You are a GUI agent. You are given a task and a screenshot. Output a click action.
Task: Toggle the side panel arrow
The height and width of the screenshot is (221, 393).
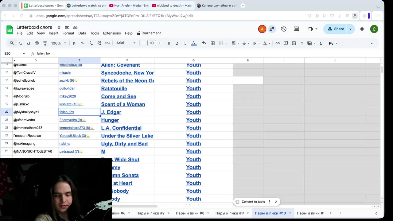tap(376, 213)
